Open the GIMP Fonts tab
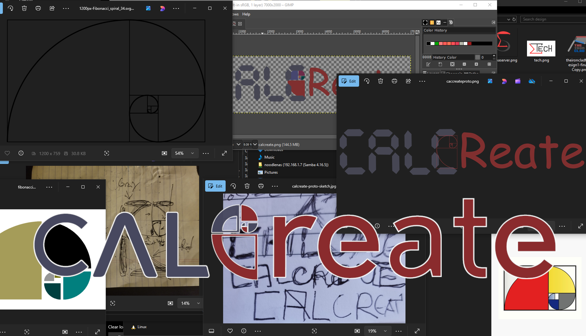This screenshot has height=336, width=586. point(438,22)
